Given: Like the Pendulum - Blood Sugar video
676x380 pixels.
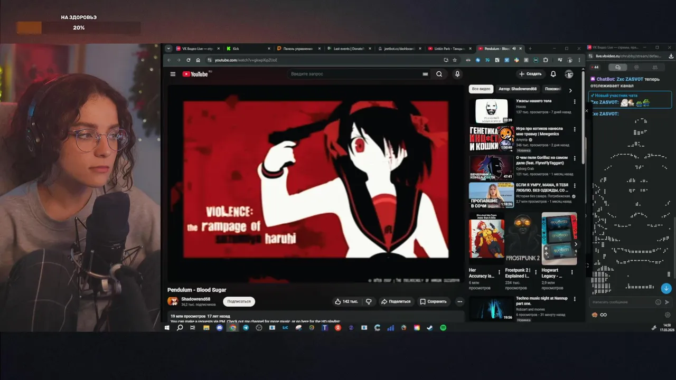Looking at the screenshot, I should 346,301.
